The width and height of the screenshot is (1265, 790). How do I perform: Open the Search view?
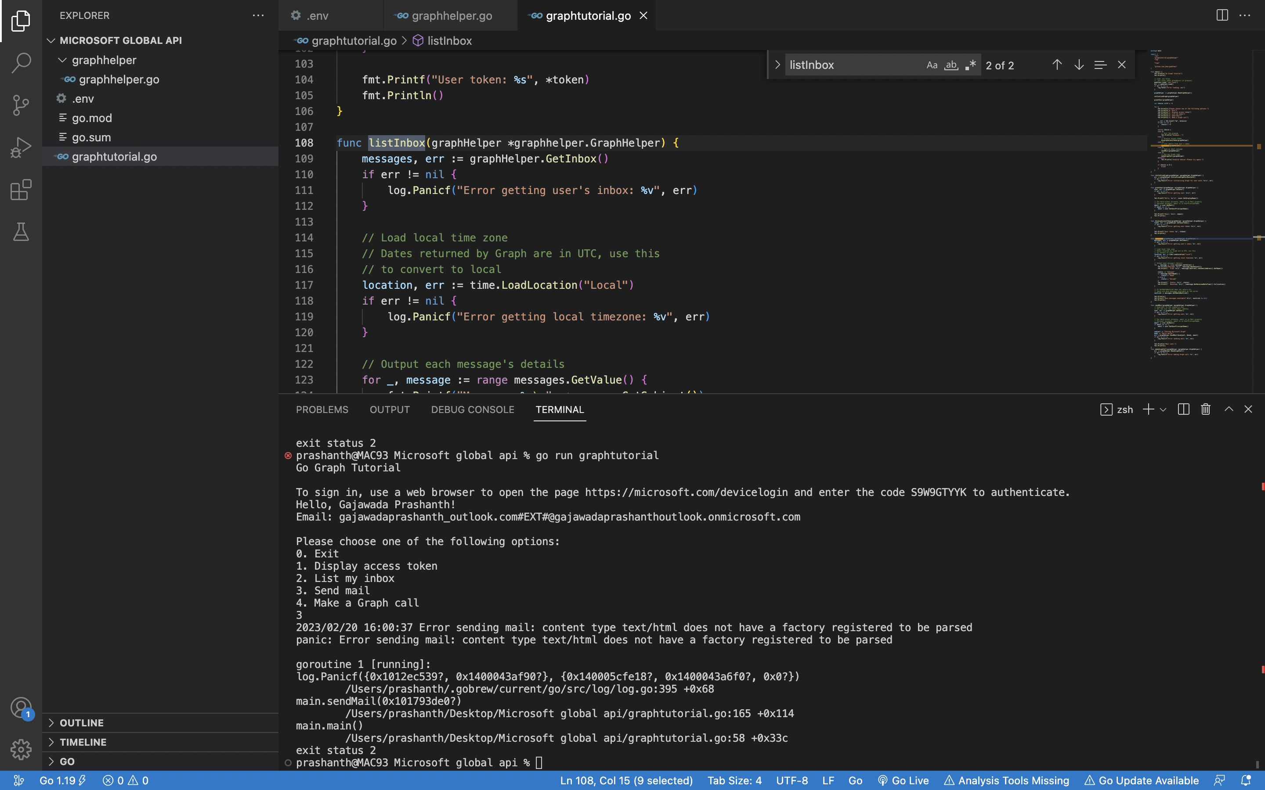pos(21,63)
